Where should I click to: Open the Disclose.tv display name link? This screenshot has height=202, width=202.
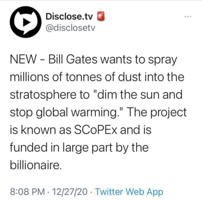tap(69, 17)
